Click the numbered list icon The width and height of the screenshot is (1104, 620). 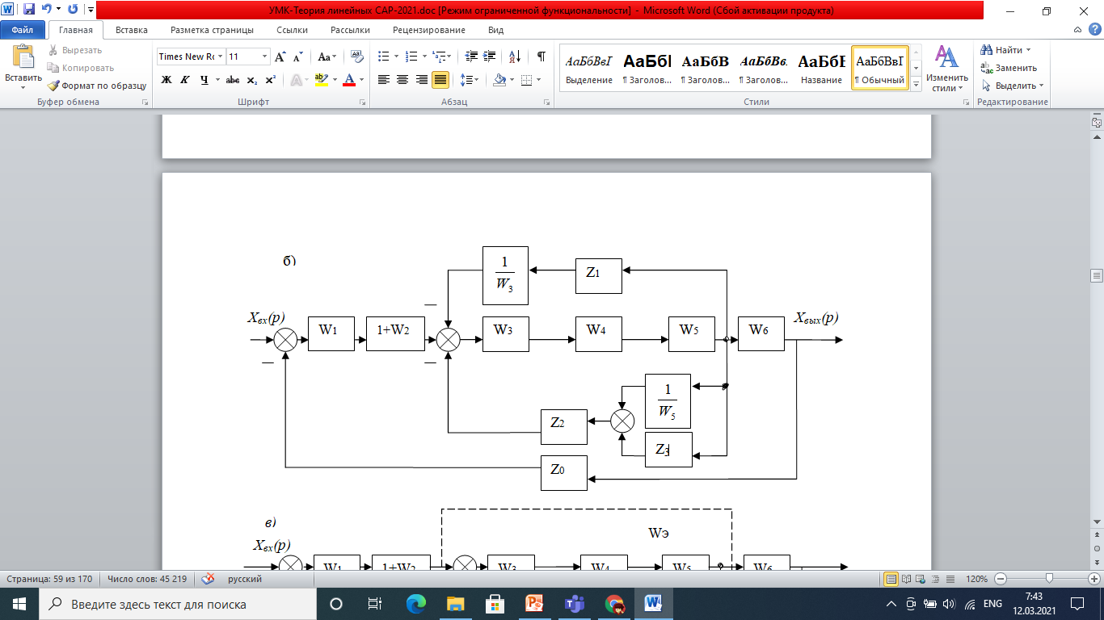tap(411, 57)
